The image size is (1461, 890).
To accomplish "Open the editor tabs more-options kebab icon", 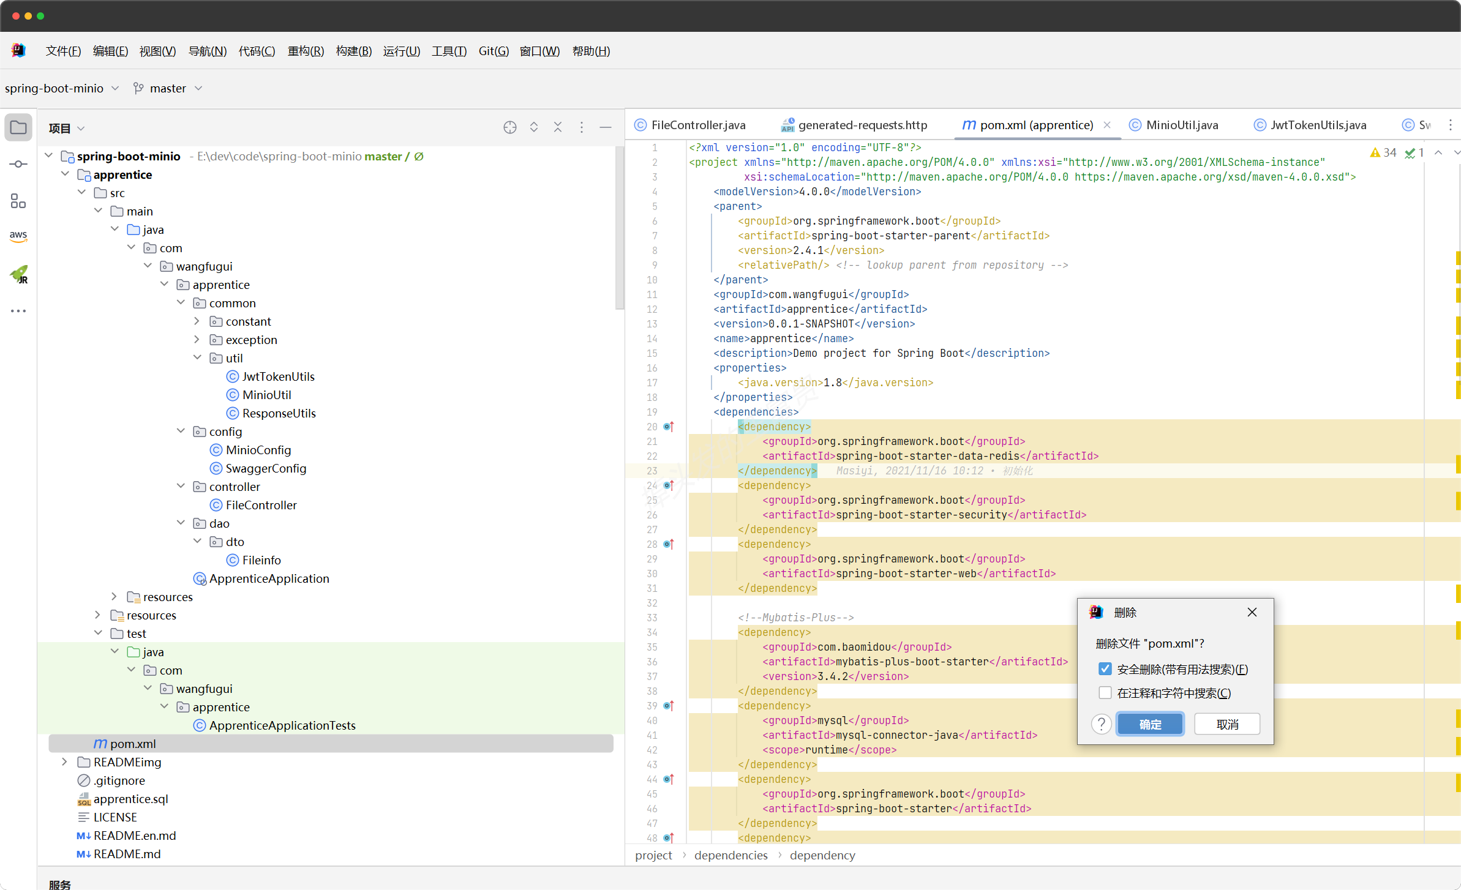I will (1451, 125).
